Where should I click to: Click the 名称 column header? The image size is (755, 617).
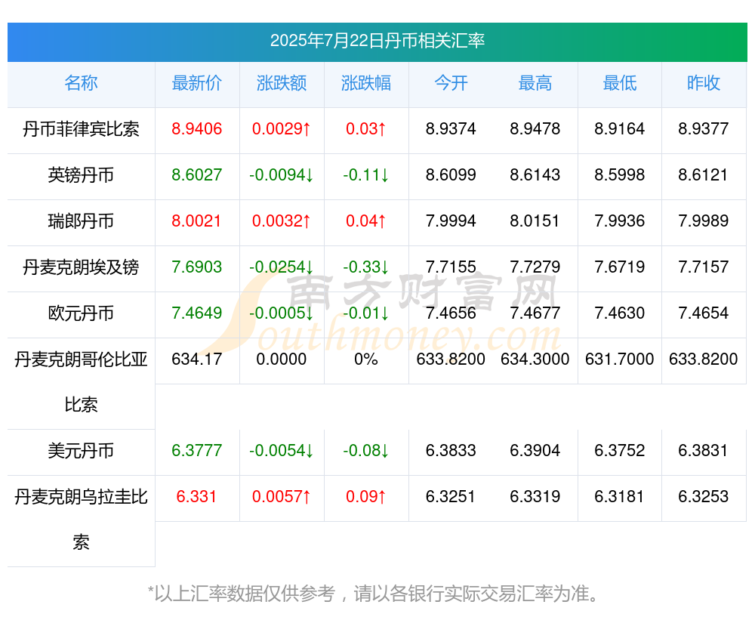(81, 83)
